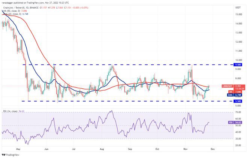The height and width of the screenshot is (158, 248).
Task: Click the blue EMA 6.748 axis tag
Action: tap(238, 95)
